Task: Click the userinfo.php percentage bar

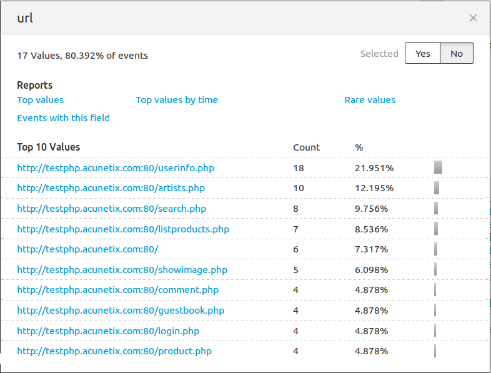Action: click(438, 167)
